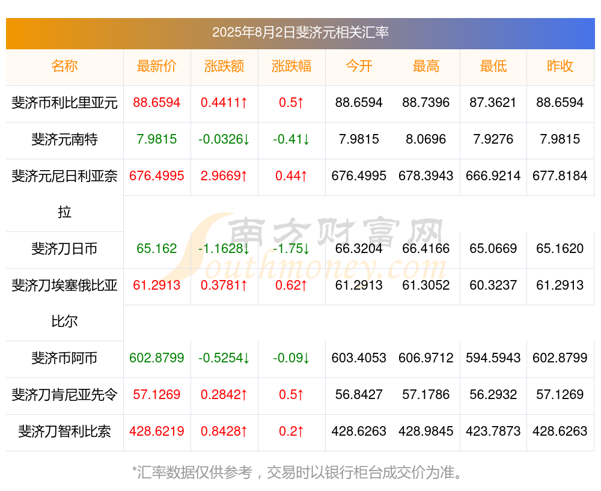Select change value 0.3781↑
The height and width of the screenshot is (491, 601).
click(x=224, y=285)
